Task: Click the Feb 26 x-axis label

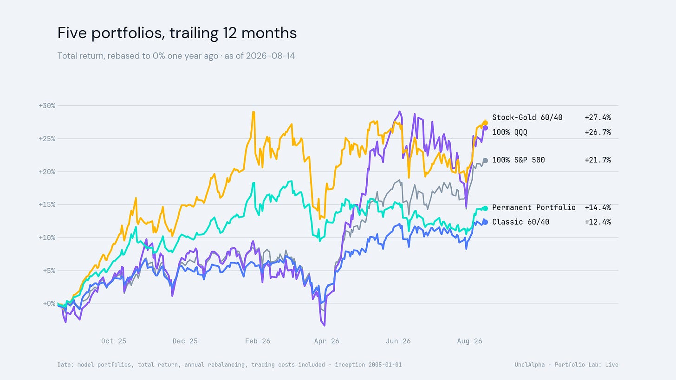Action: [x=257, y=341]
